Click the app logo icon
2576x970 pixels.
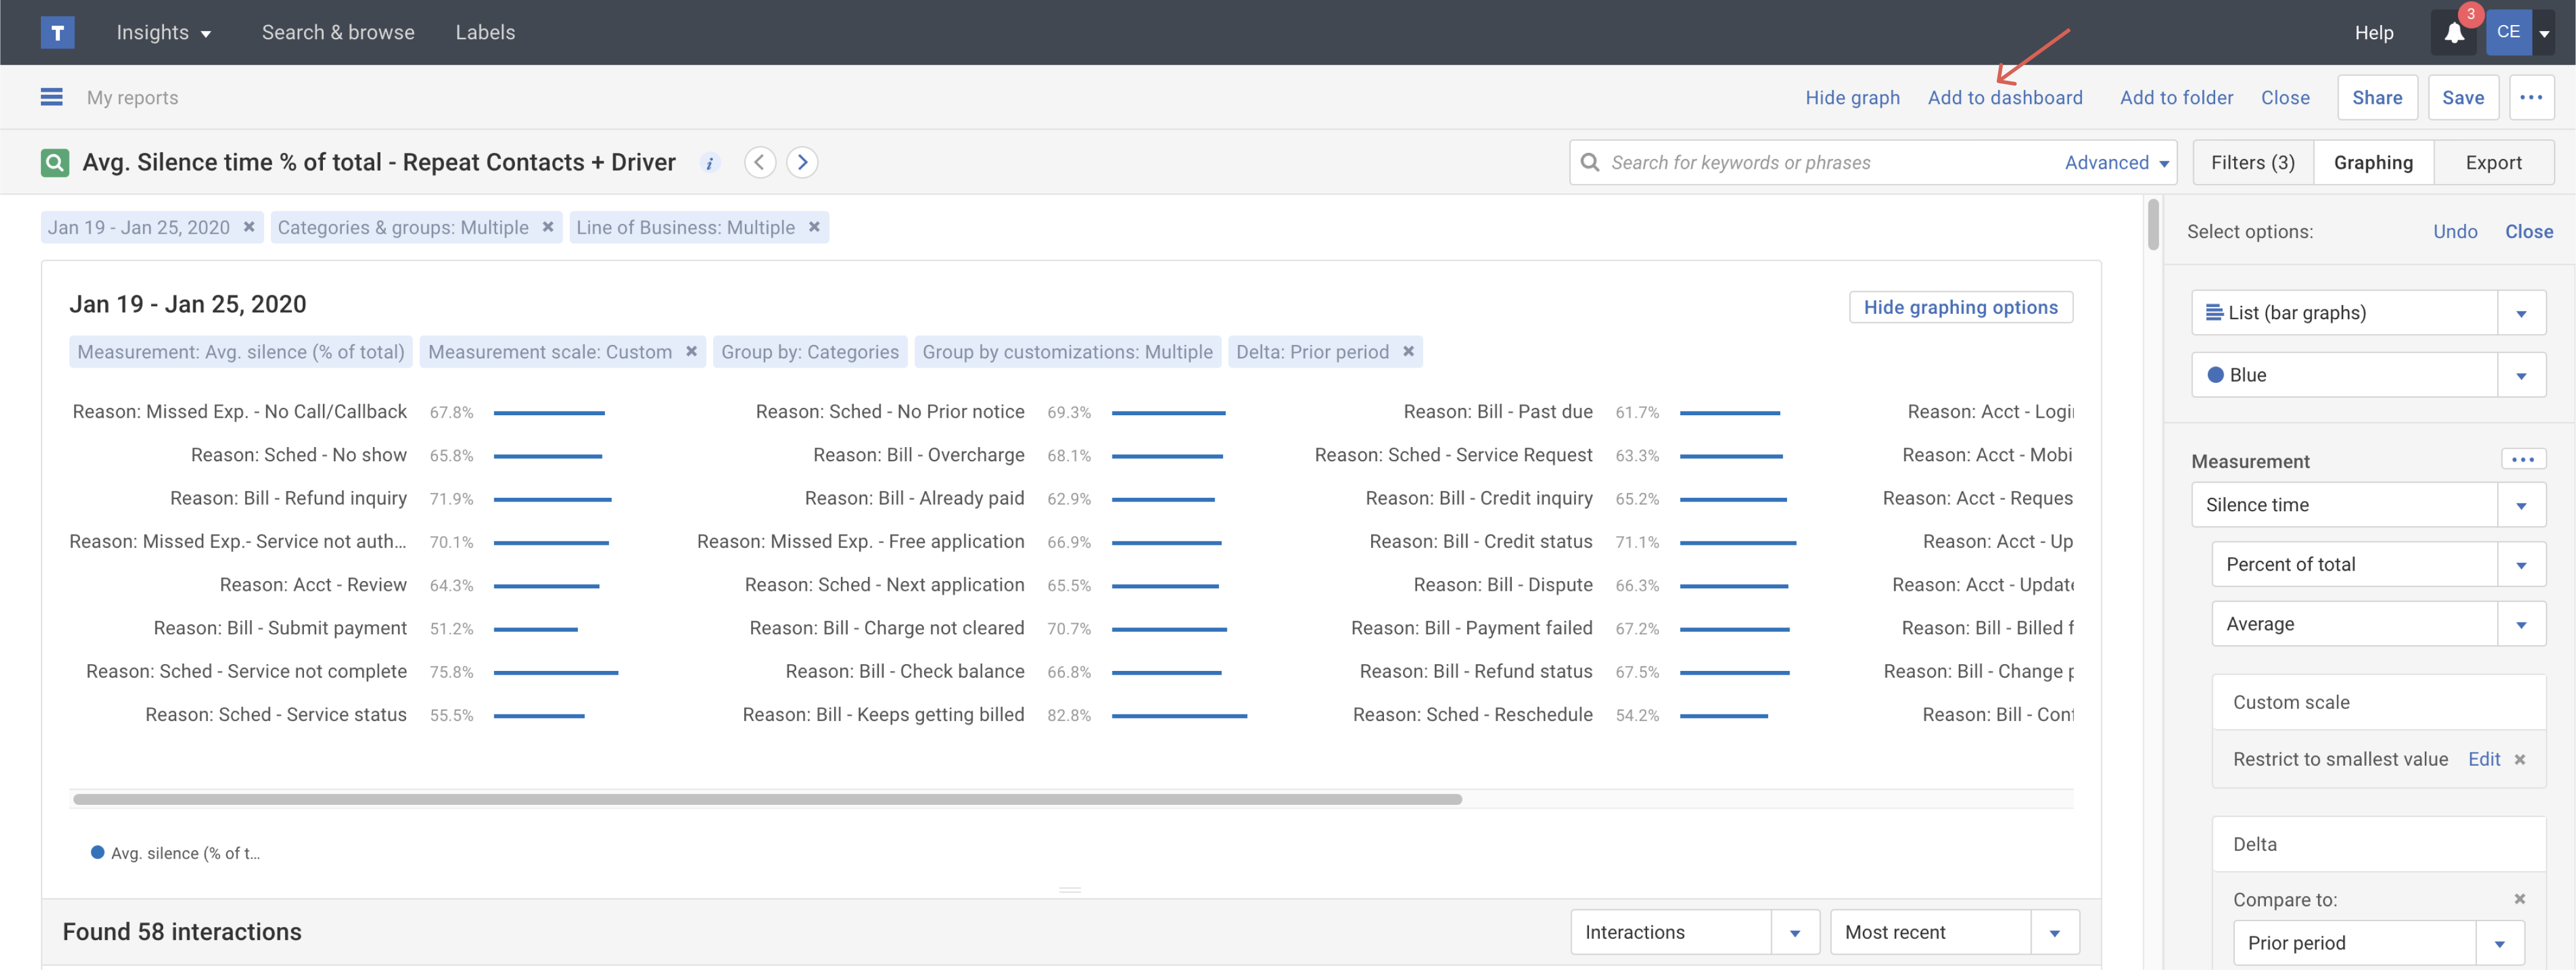coord(57,32)
